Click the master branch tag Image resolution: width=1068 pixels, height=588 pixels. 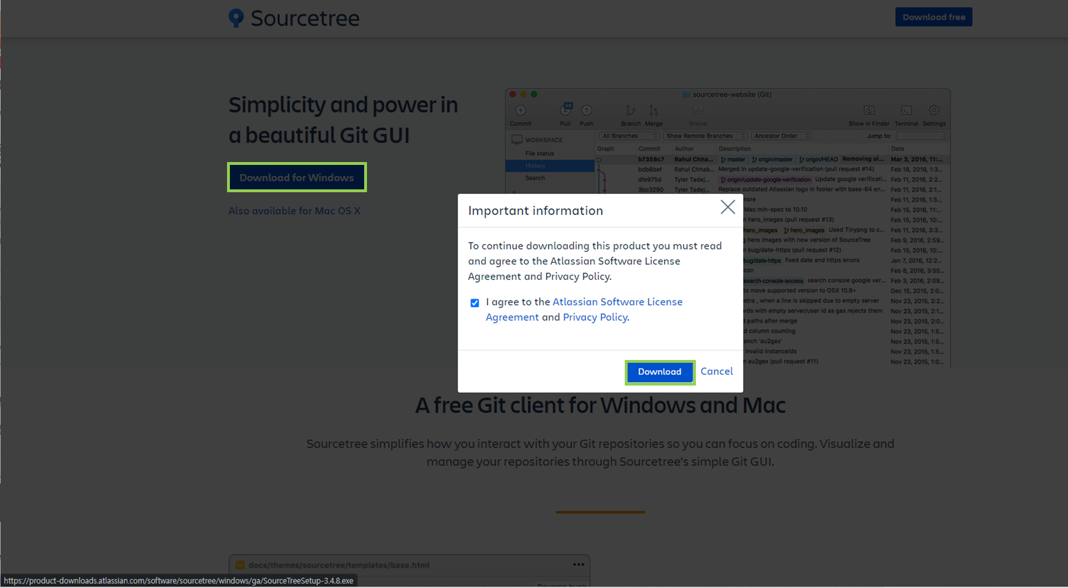(733, 159)
